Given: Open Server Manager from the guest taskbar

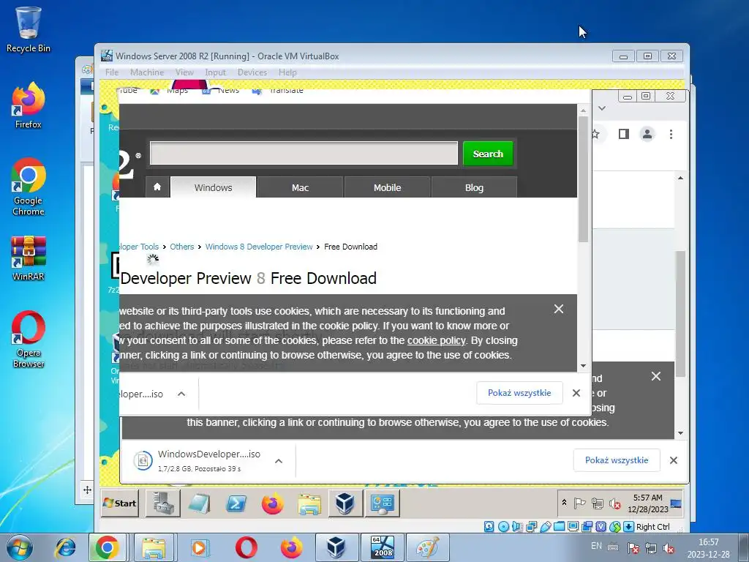Looking at the screenshot, I should click(163, 503).
